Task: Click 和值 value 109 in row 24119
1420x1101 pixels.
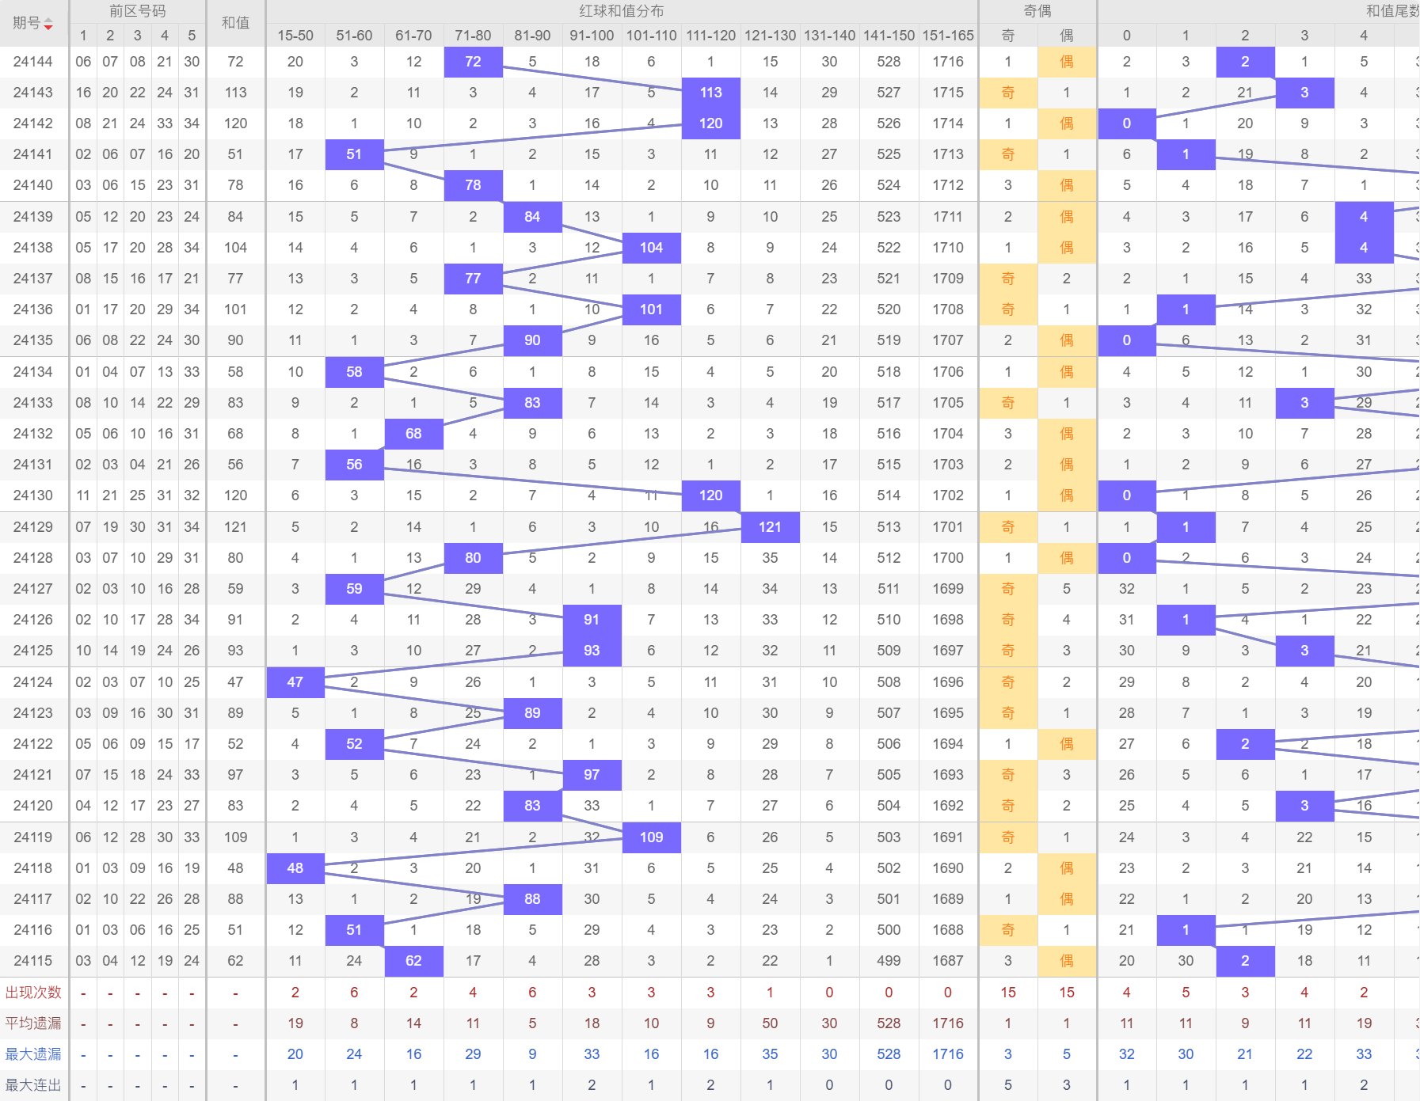Action: pyautogui.click(x=235, y=837)
